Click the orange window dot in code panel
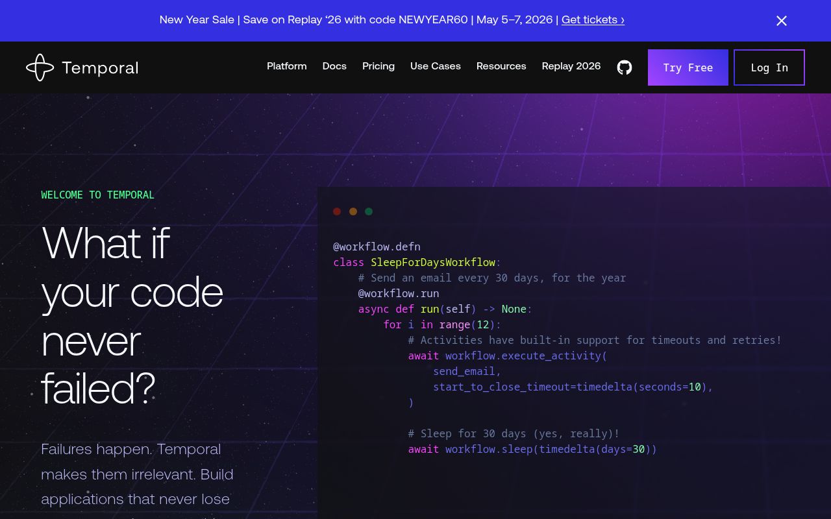The width and height of the screenshot is (831, 519). [353, 211]
